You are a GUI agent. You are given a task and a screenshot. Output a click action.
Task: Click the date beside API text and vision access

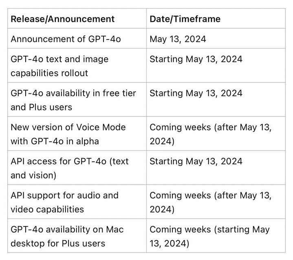tap(216, 167)
